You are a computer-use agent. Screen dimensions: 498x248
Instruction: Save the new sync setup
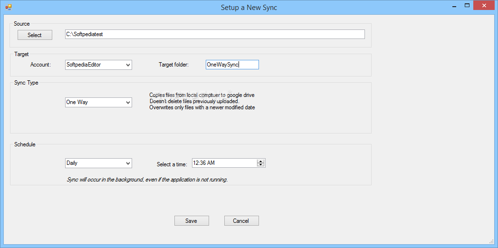click(192, 221)
